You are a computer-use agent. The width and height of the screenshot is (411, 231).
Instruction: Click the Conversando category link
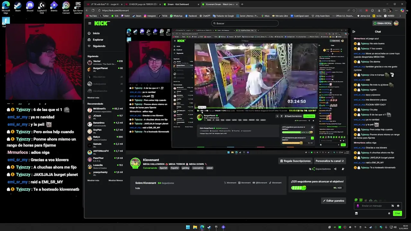coord(150,168)
